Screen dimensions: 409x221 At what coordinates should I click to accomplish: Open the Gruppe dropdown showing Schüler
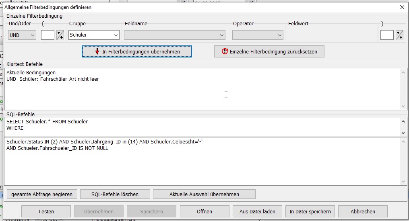pos(94,35)
